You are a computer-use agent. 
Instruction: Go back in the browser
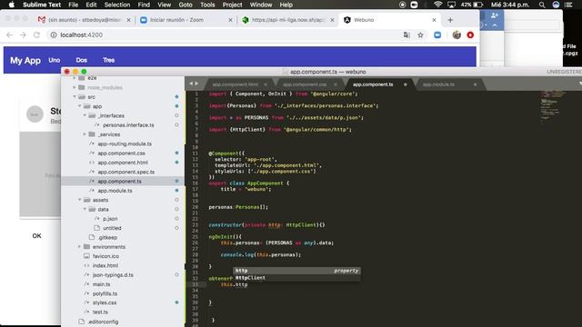pyautogui.click(x=10, y=35)
